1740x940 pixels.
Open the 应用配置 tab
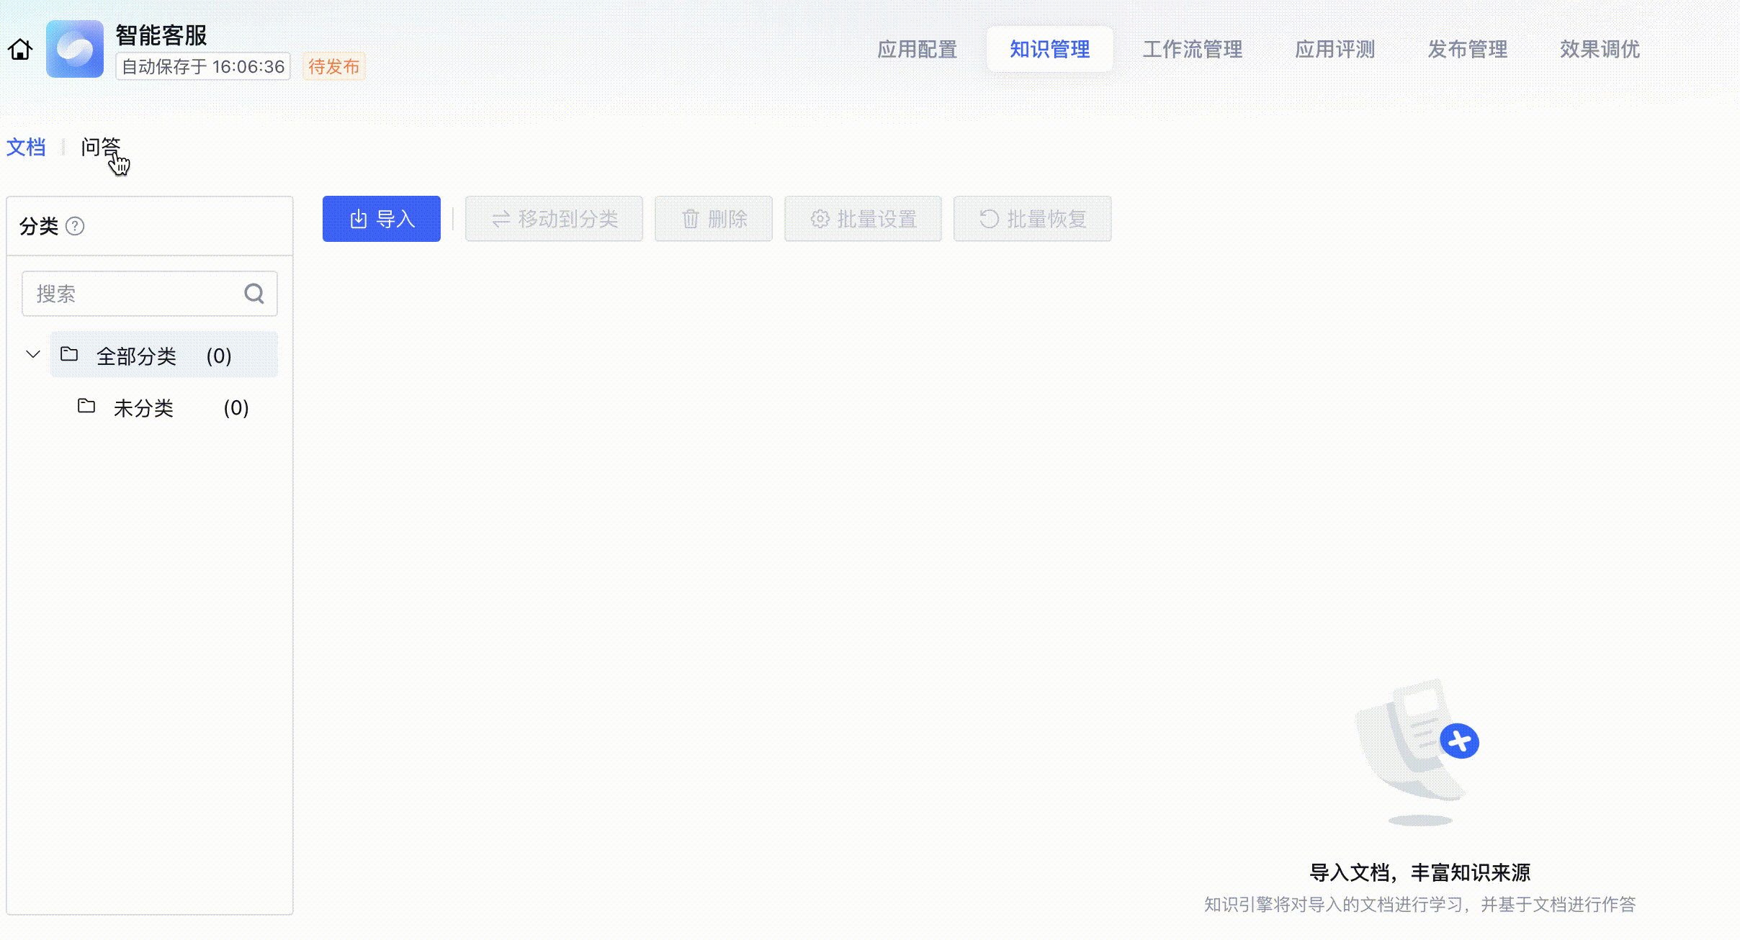coord(917,49)
